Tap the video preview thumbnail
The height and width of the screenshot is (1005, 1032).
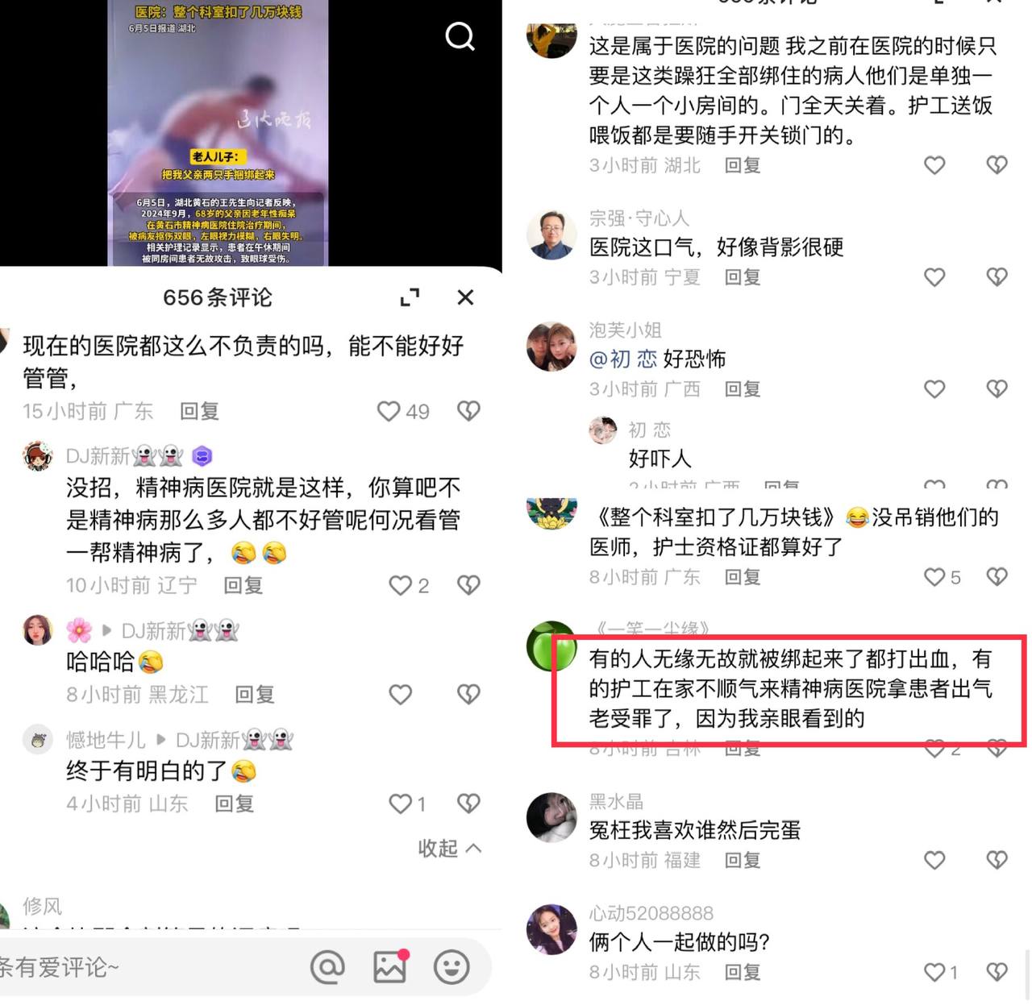[x=218, y=133]
